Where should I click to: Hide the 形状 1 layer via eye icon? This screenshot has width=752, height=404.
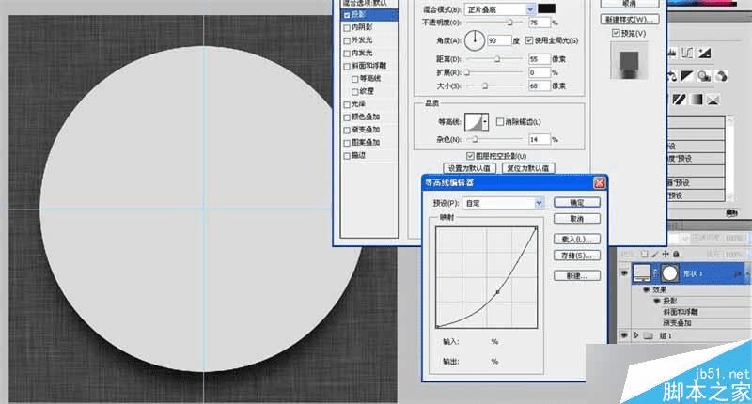(624, 273)
